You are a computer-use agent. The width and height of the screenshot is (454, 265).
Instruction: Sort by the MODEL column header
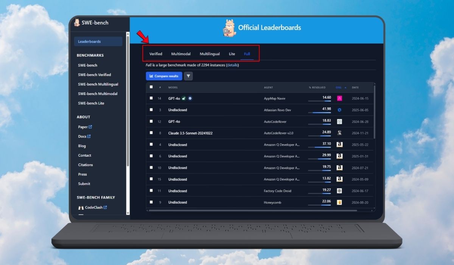(x=173, y=87)
